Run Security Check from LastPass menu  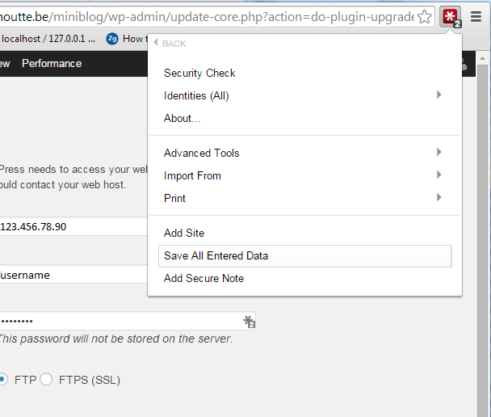(x=199, y=73)
